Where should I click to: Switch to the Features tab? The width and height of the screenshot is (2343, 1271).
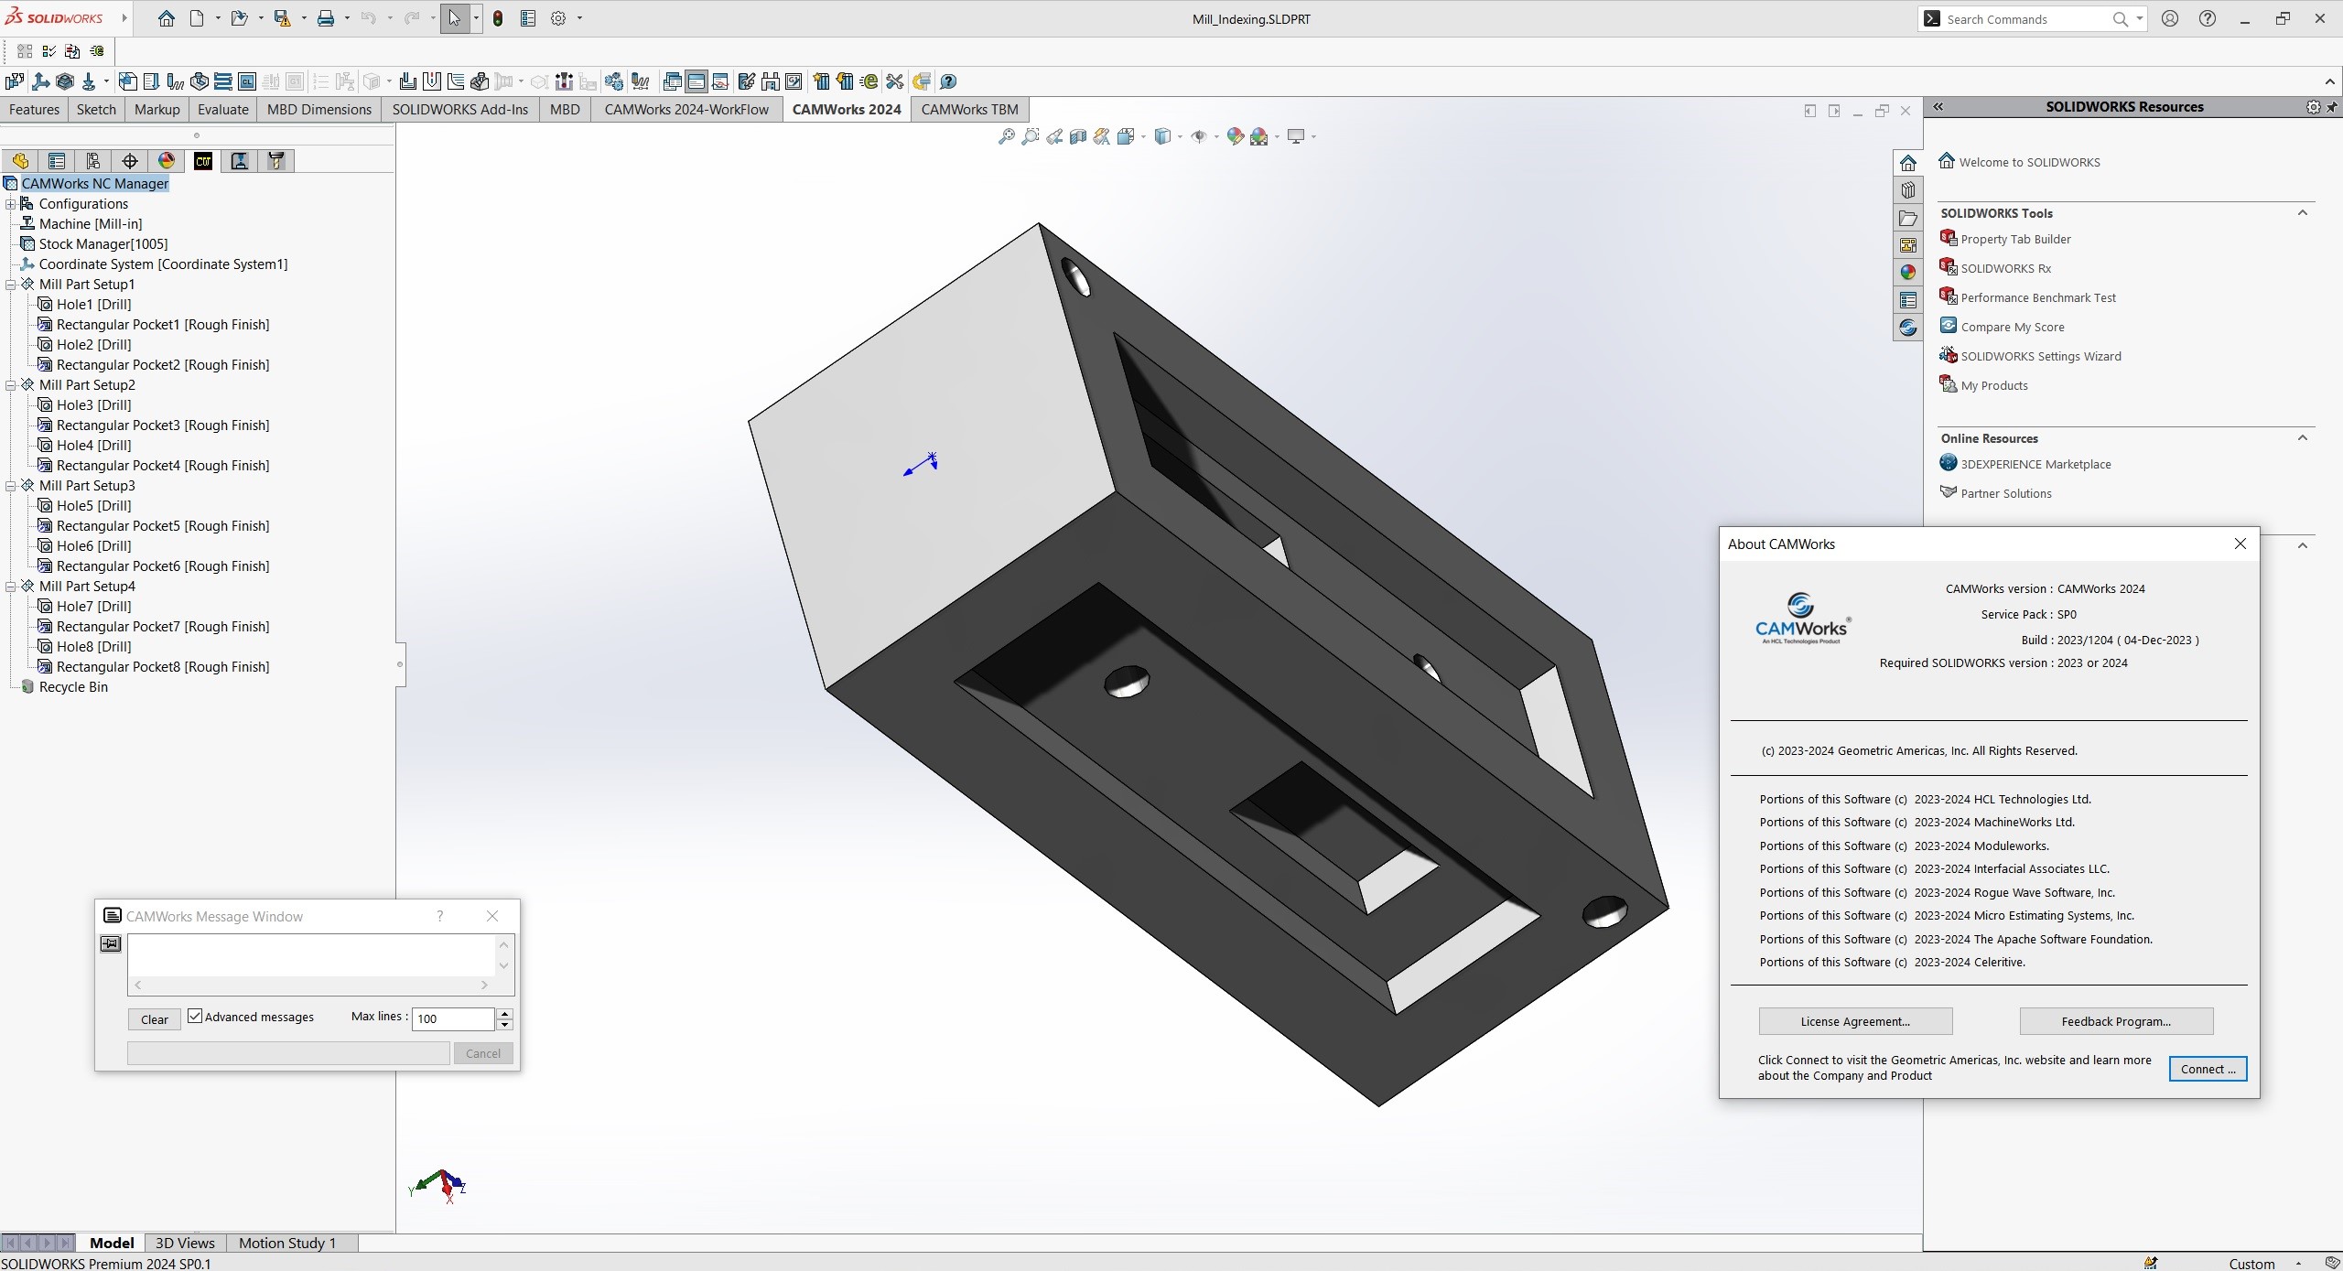coord(34,110)
